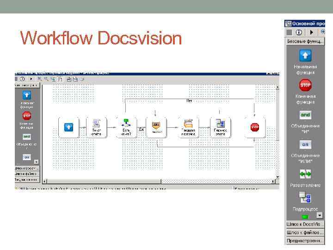This screenshot has height=250, width=333.
Task: Click the Нет label on the upper connector
Action: (x=189, y=100)
